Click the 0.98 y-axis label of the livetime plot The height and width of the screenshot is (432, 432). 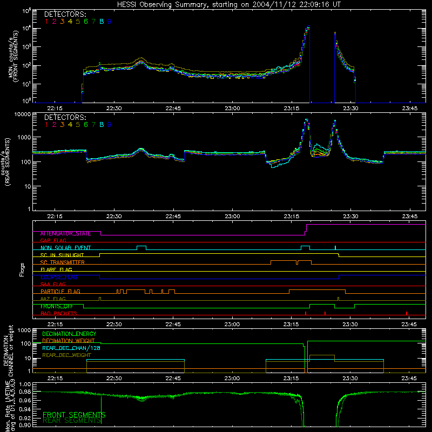pos(25,392)
